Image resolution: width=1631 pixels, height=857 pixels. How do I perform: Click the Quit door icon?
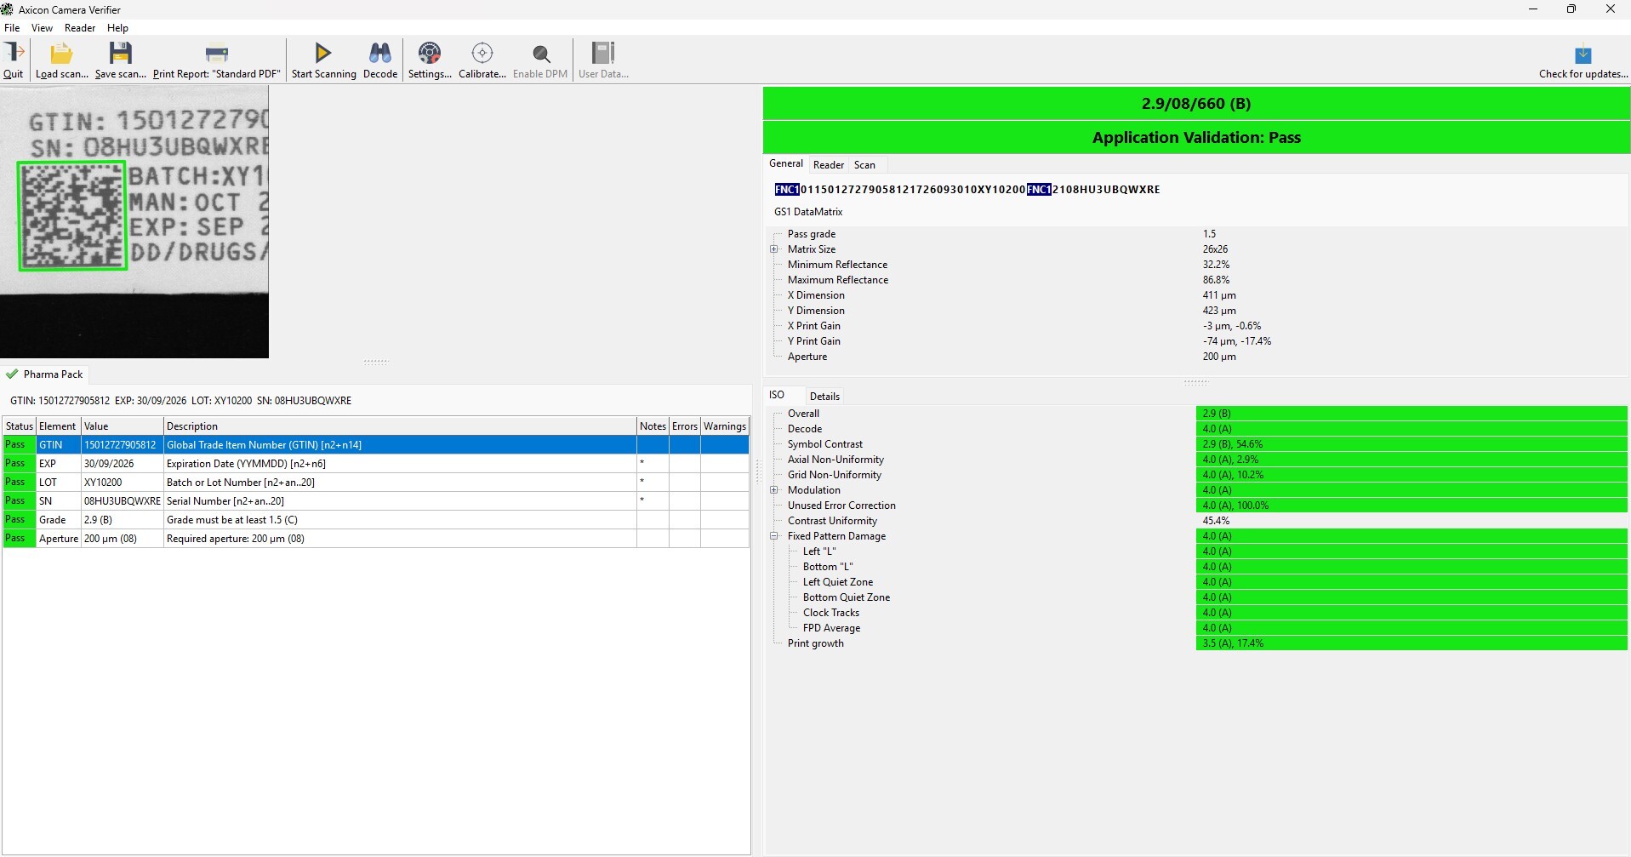[14, 53]
